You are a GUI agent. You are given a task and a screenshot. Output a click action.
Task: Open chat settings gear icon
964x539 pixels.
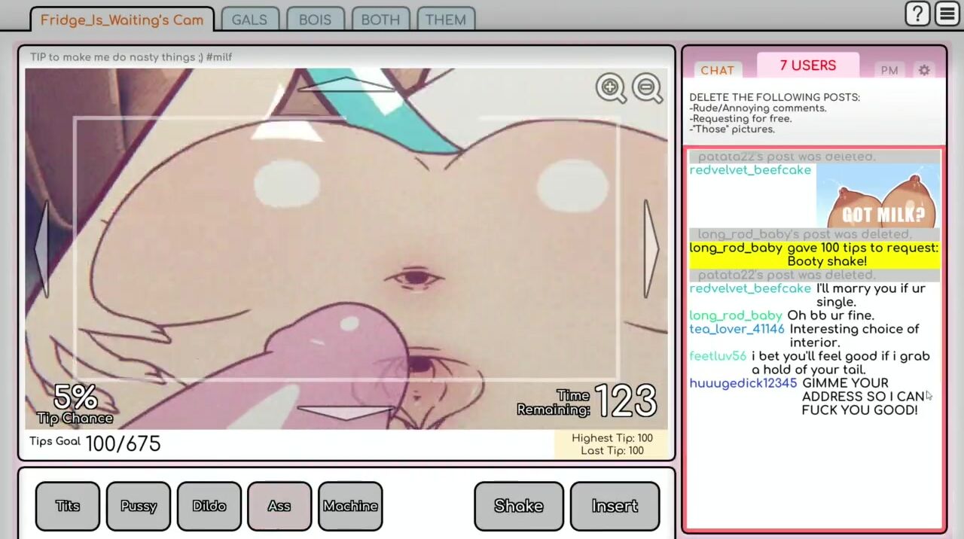pyautogui.click(x=924, y=70)
